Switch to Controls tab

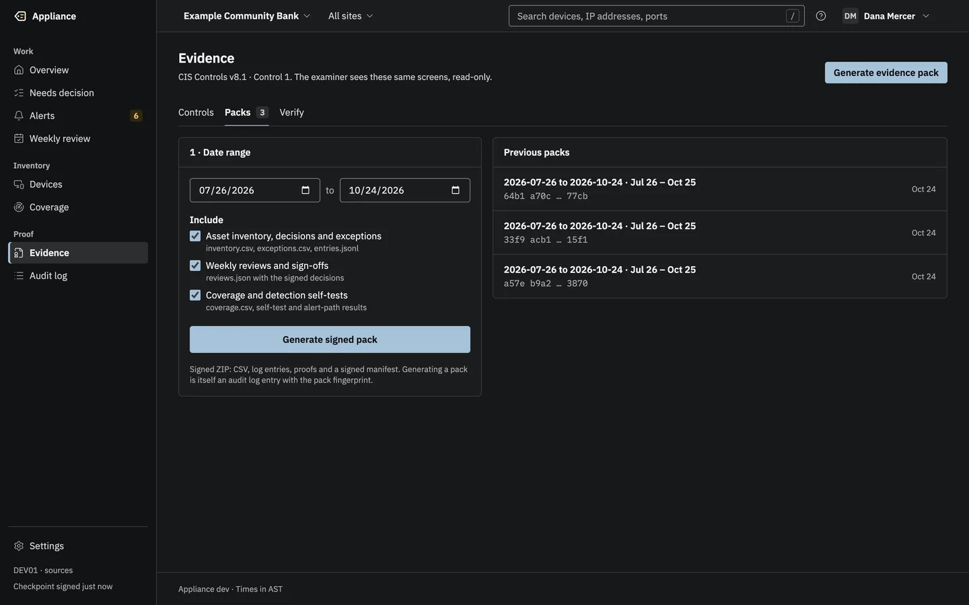[196, 112]
